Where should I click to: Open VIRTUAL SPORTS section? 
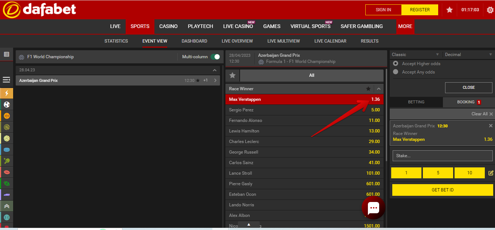[310, 26]
